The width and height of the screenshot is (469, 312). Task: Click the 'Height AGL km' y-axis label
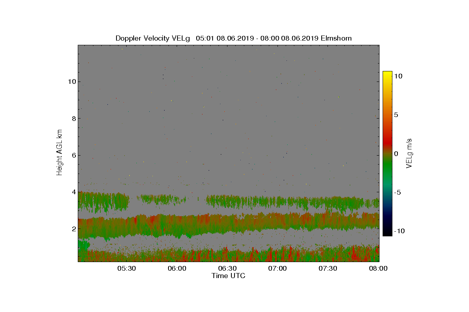click(59, 152)
